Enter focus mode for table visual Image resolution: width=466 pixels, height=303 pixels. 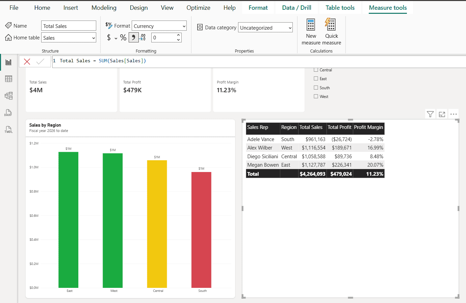click(x=442, y=114)
